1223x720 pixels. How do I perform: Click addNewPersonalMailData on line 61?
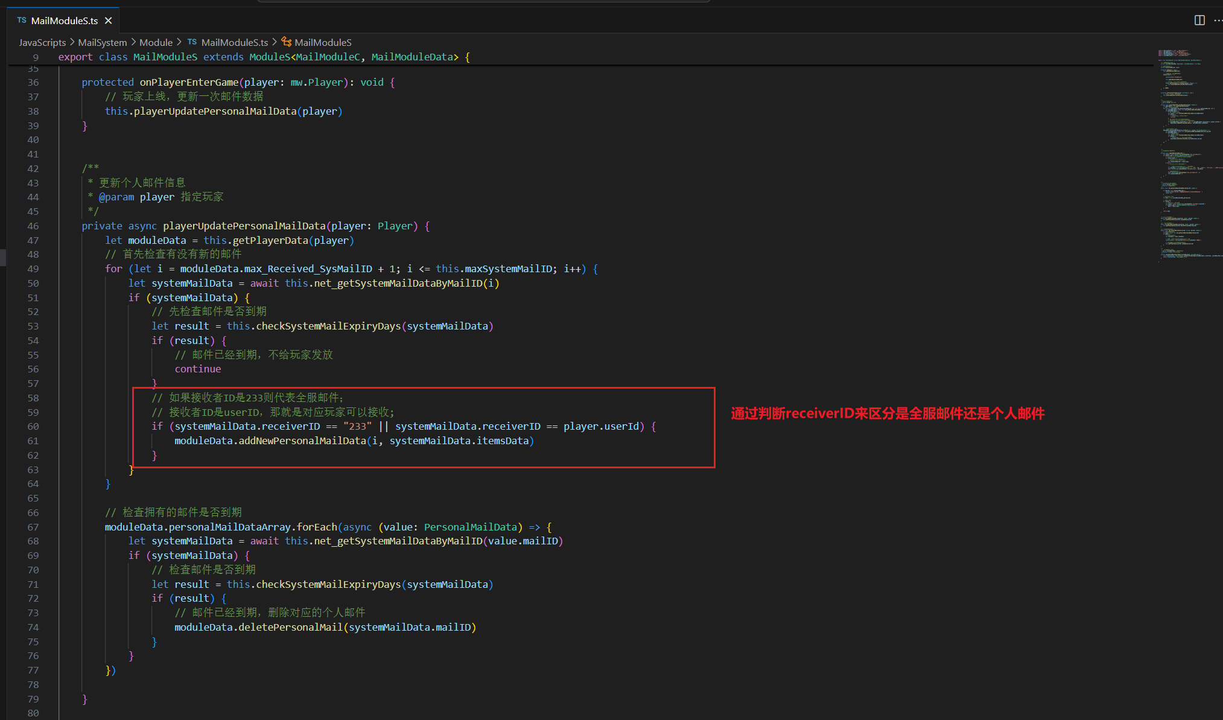click(302, 441)
